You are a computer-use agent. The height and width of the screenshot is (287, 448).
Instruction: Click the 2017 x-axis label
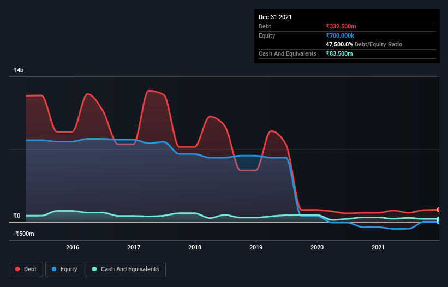tap(134, 247)
